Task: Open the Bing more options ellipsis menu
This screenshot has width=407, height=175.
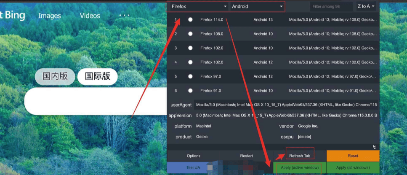Action: (x=124, y=16)
